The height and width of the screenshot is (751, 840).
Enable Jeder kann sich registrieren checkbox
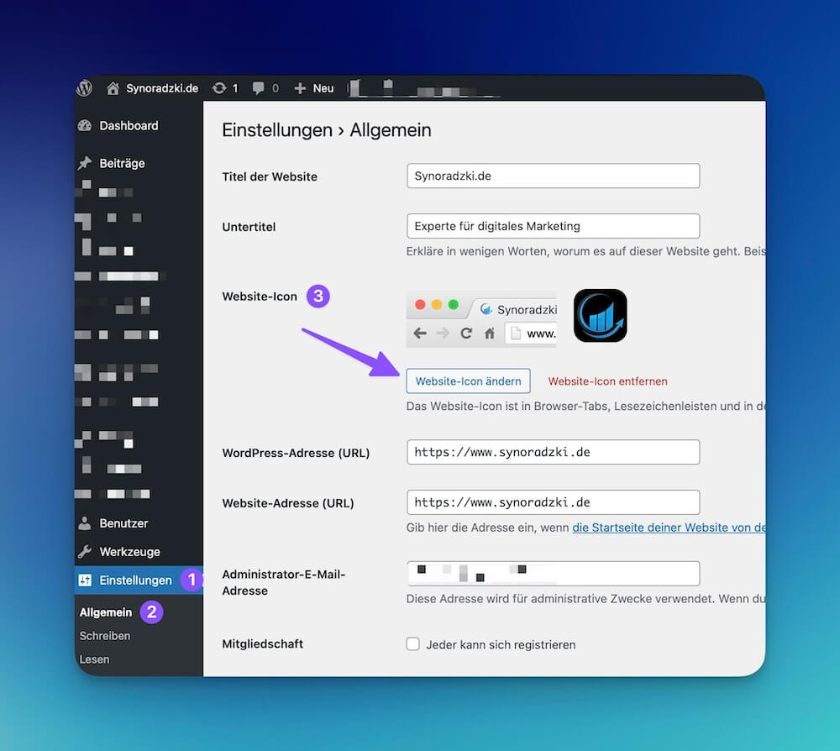(x=412, y=643)
